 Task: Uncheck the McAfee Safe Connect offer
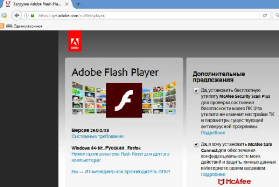coord(196,144)
